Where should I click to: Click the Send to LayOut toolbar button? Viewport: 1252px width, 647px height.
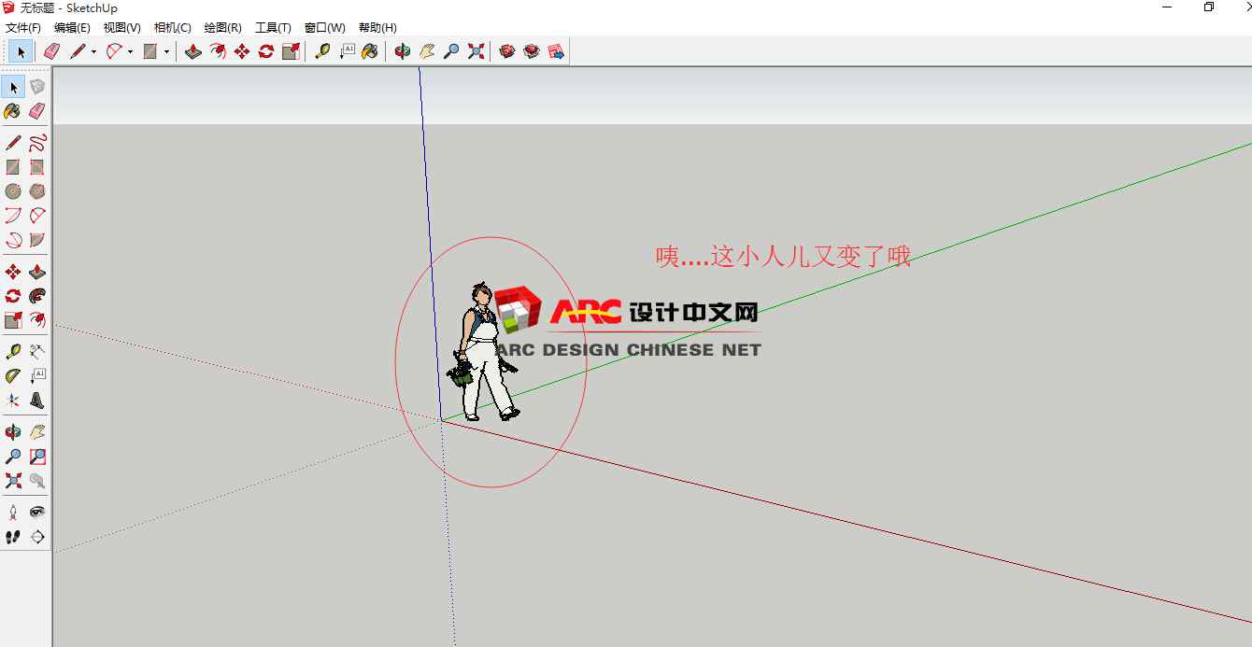coord(556,51)
